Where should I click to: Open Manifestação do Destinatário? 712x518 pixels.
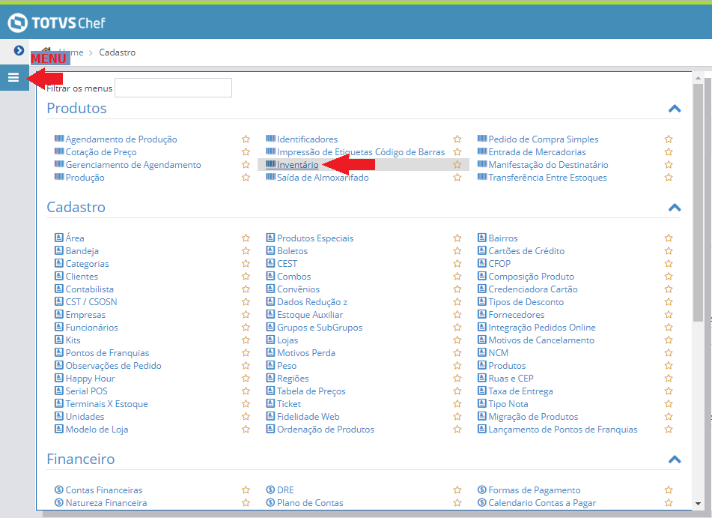click(548, 165)
